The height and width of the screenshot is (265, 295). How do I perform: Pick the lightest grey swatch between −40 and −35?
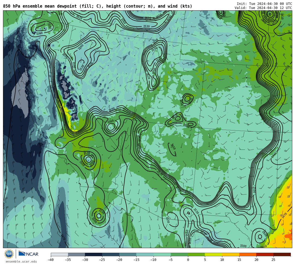tap(60, 254)
